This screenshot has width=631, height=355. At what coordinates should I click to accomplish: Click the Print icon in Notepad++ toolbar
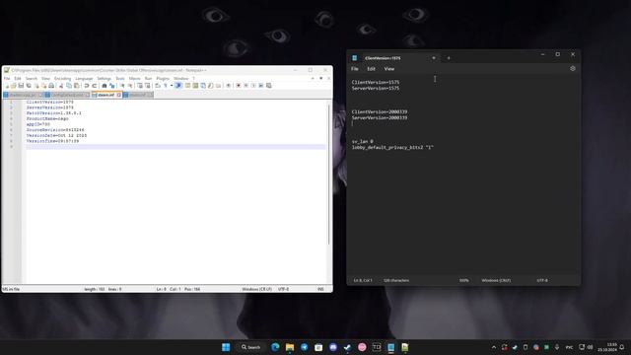pos(51,86)
